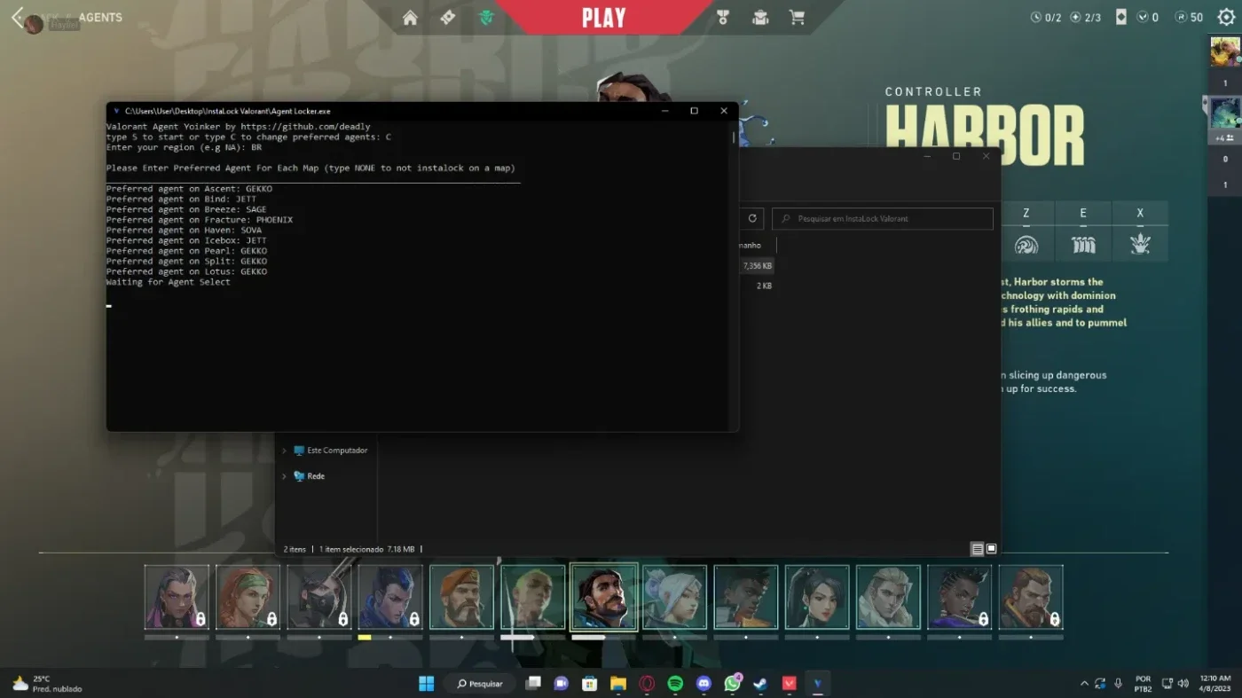Open Spotify from the taskbar
1242x698 pixels.
(675, 683)
